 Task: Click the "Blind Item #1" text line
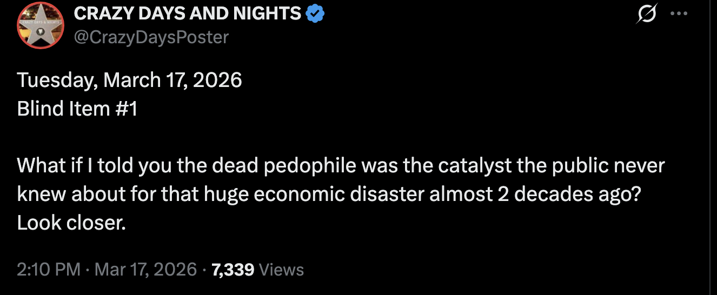coord(77,109)
